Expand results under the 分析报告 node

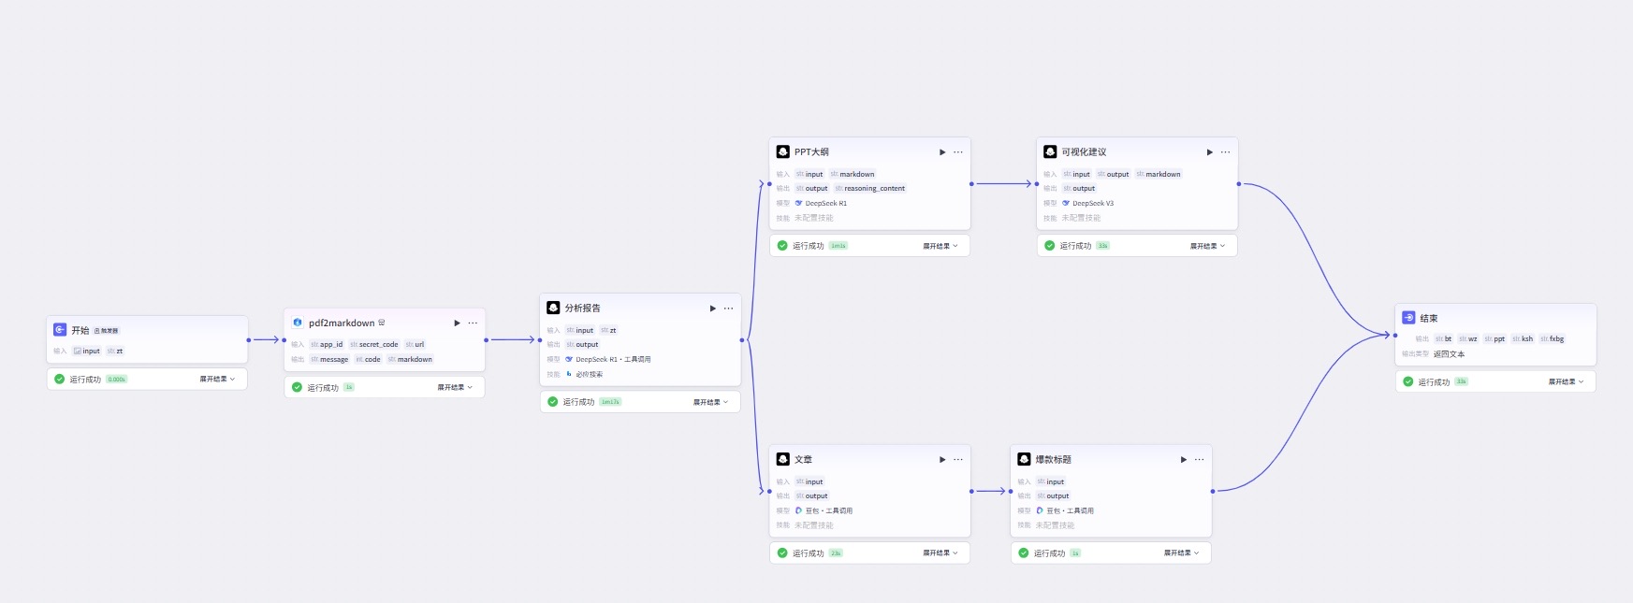pos(710,402)
